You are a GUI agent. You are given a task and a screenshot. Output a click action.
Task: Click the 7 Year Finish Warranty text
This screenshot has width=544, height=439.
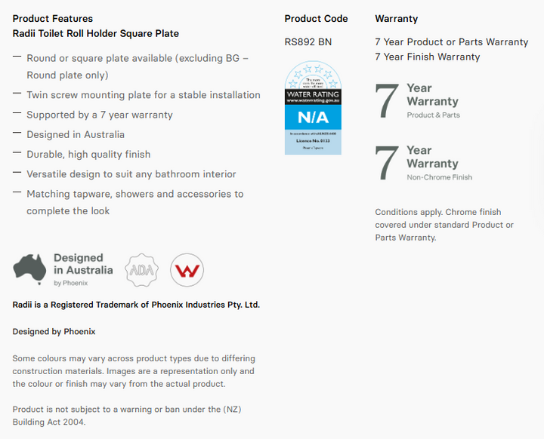[428, 57]
